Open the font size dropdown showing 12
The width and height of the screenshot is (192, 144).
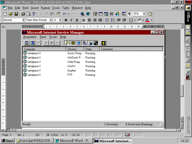tap(60, 20)
